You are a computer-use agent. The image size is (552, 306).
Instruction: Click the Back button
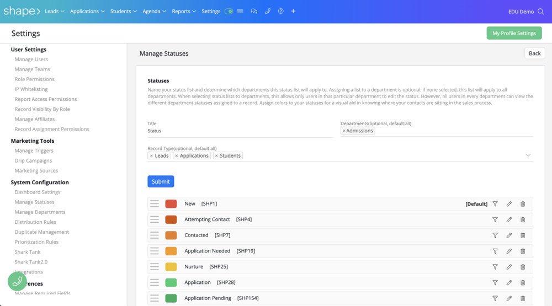[534, 53]
